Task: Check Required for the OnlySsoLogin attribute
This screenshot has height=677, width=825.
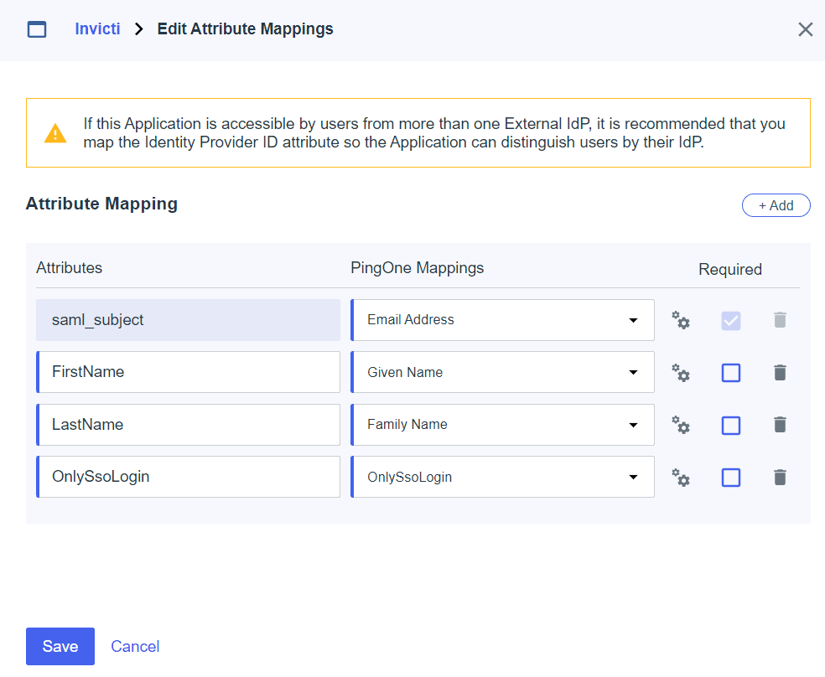Action: point(730,477)
